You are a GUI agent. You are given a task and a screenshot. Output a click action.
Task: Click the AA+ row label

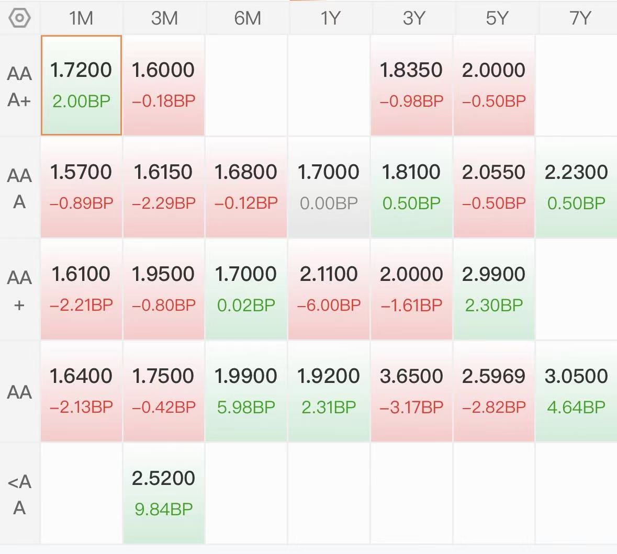pyautogui.click(x=19, y=290)
